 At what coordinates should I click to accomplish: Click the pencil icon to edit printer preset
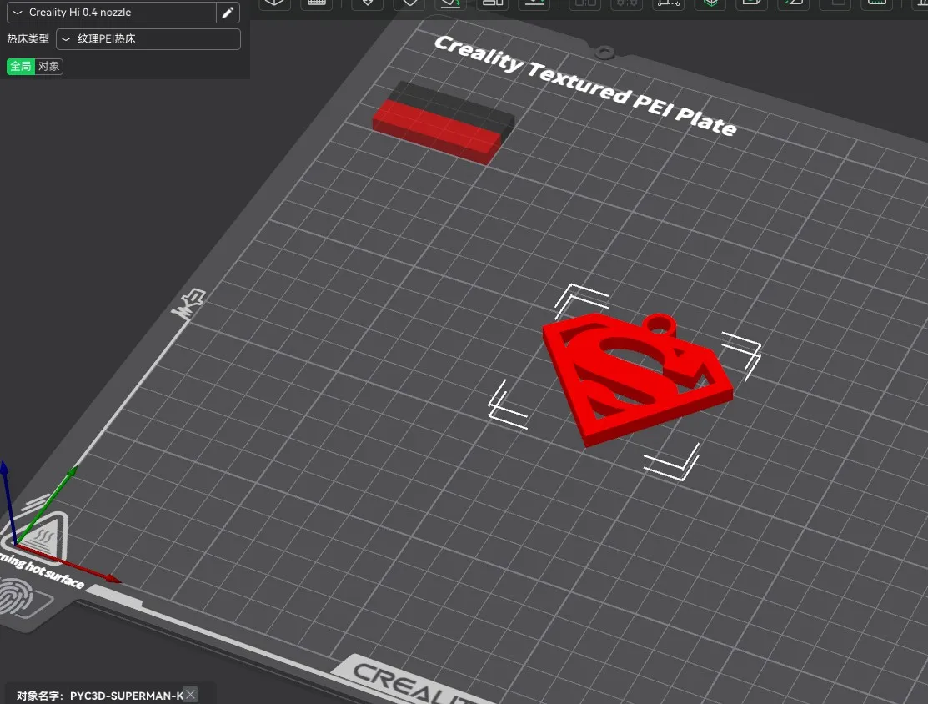[228, 13]
